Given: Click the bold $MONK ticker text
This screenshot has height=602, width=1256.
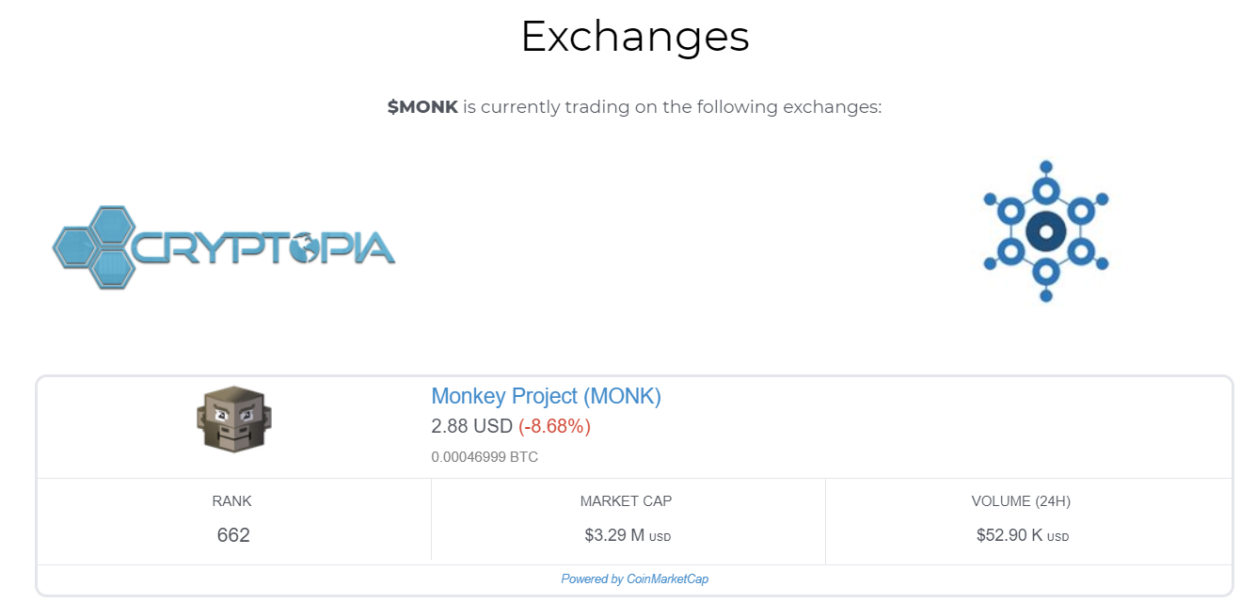Looking at the screenshot, I should point(422,106).
